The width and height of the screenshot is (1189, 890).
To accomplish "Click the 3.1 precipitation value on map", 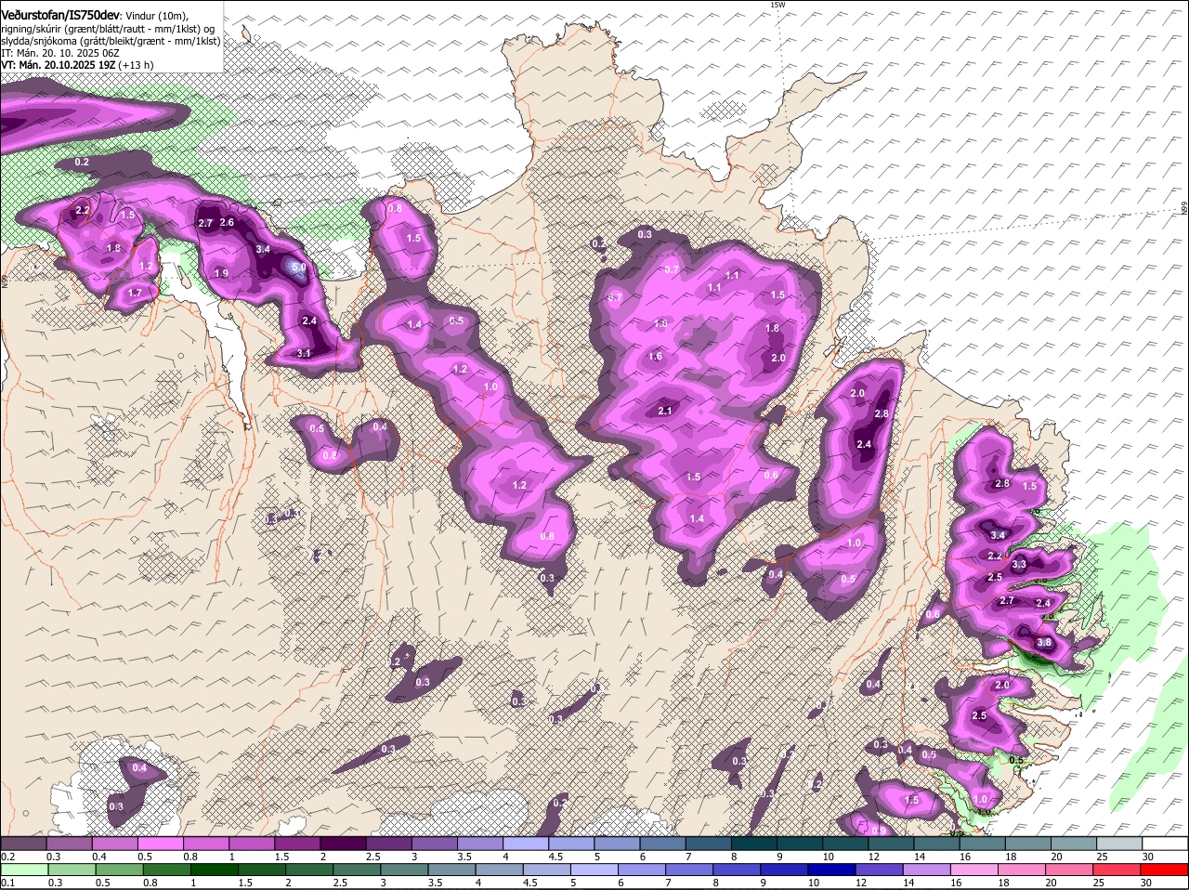I will coord(304,354).
